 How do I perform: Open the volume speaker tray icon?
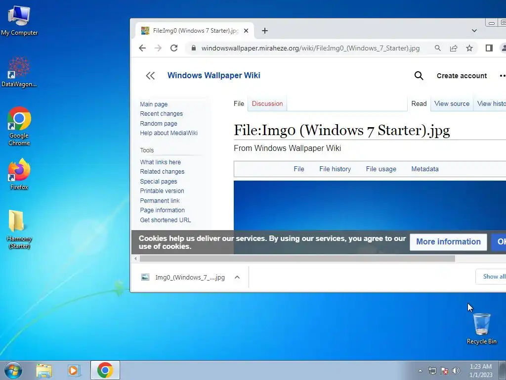coord(456,371)
